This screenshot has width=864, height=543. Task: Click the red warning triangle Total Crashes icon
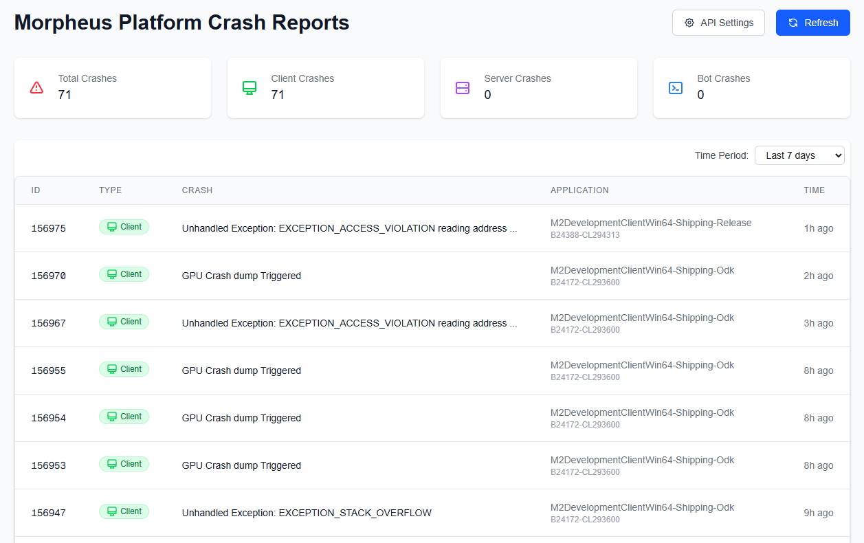(37, 87)
